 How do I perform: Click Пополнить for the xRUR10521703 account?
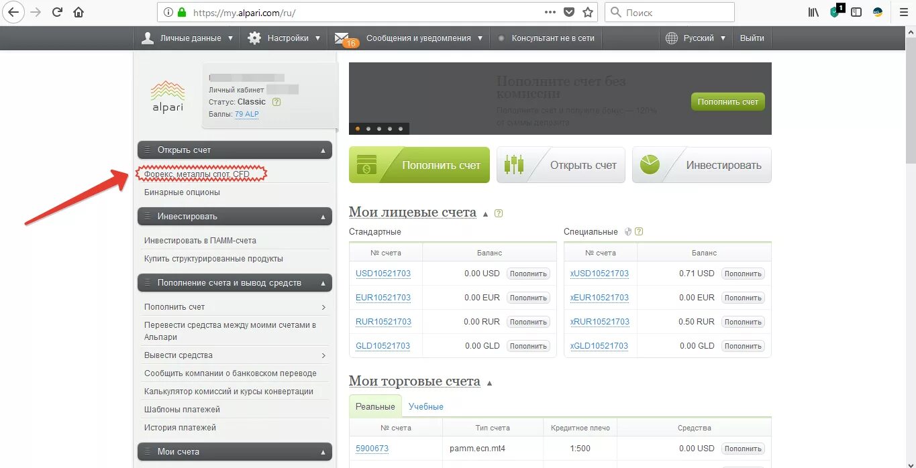coord(743,322)
